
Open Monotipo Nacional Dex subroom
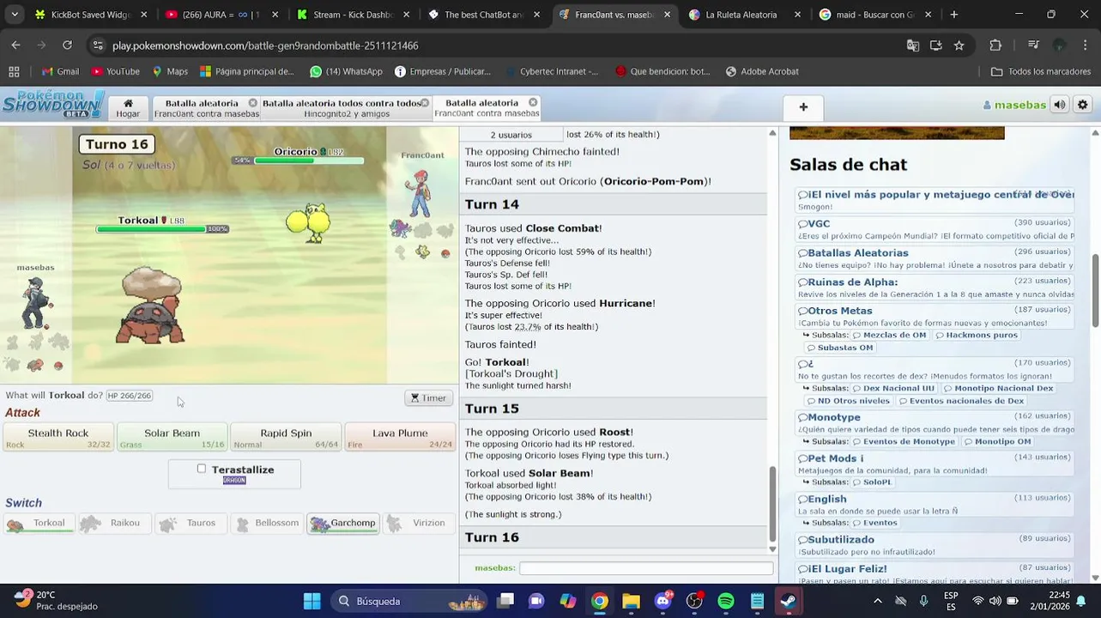click(998, 388)
